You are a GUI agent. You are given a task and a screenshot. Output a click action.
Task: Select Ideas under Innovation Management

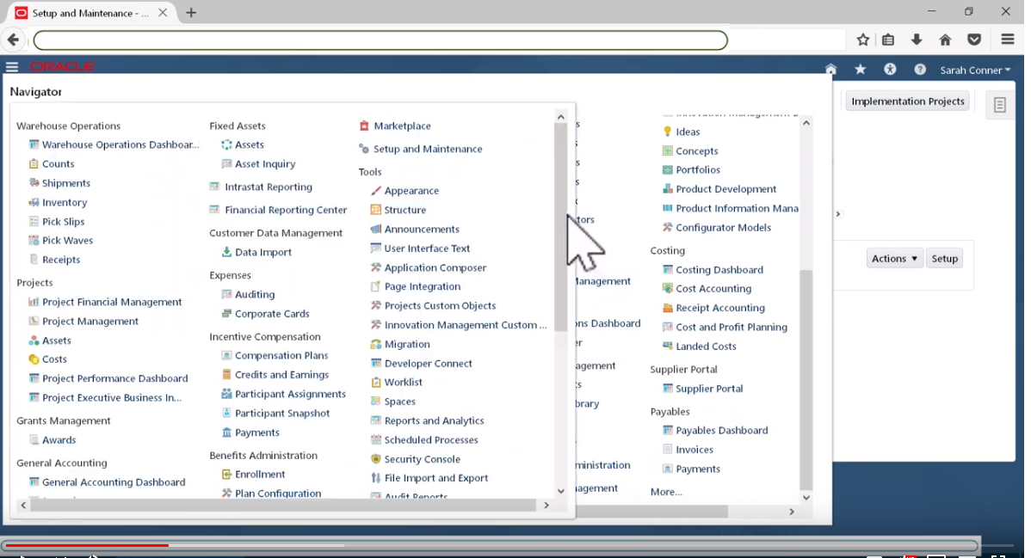click(x=688, y=132)
